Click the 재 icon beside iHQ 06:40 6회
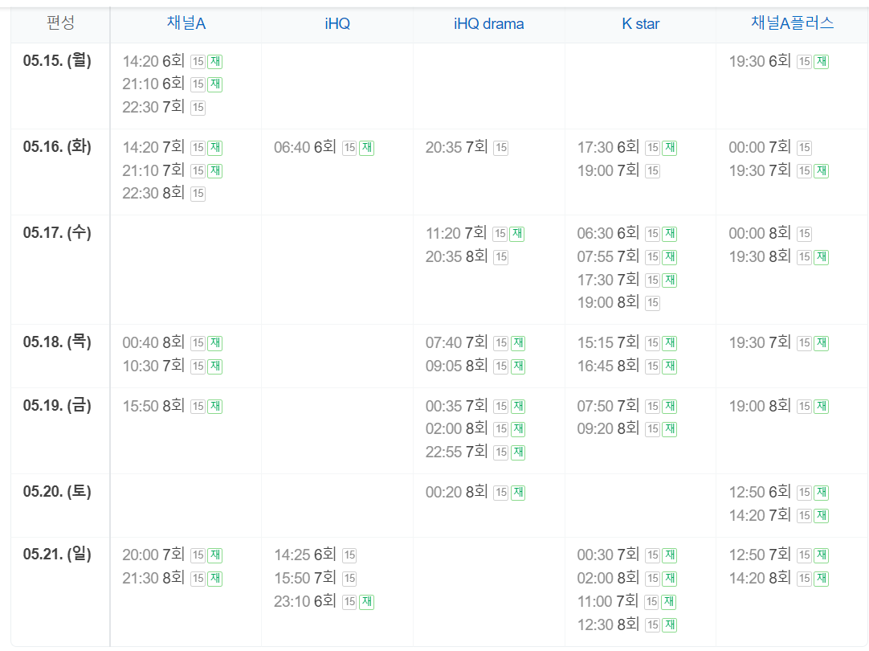The image size is (869, 651). (366, 148)
